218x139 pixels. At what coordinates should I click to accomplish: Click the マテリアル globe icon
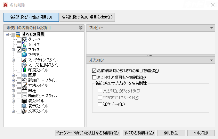click(x=24, y=55)
